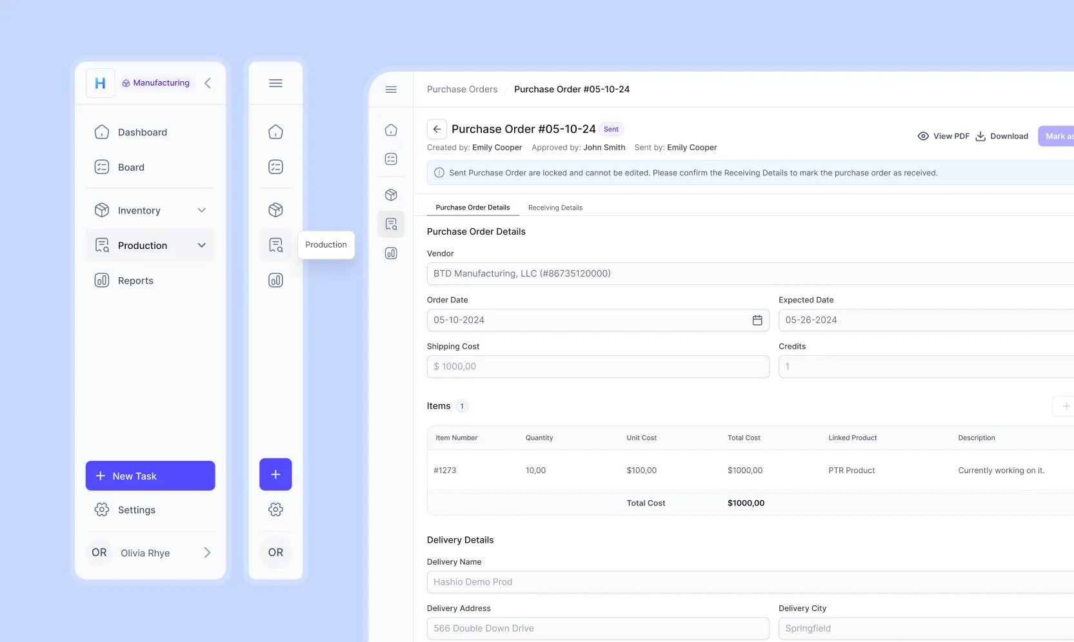Switch to the Receiving Details tab

[555, 208]
